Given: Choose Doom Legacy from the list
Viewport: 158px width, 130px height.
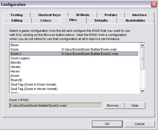Looking at the screenshot, I should pyautogui.click(x=74, y=58).
